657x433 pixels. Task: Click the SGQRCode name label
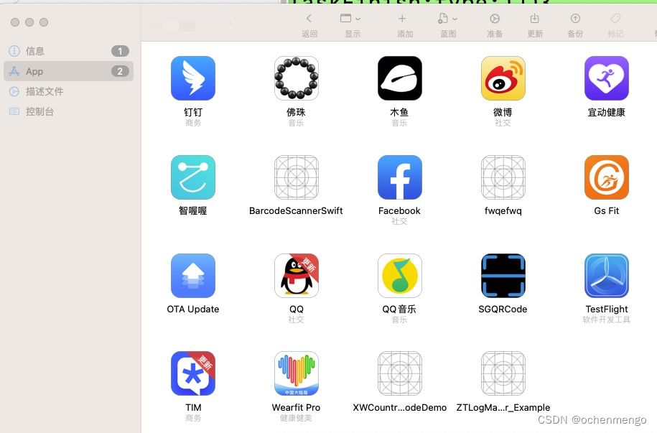point(503,309)
